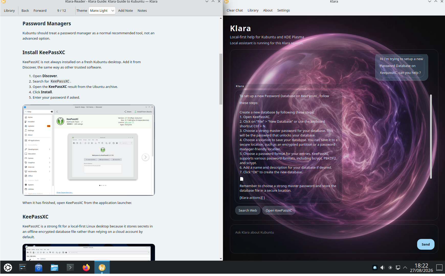Click the Search Web action button
The image size is (445, 276).
(x=248, y=210)
